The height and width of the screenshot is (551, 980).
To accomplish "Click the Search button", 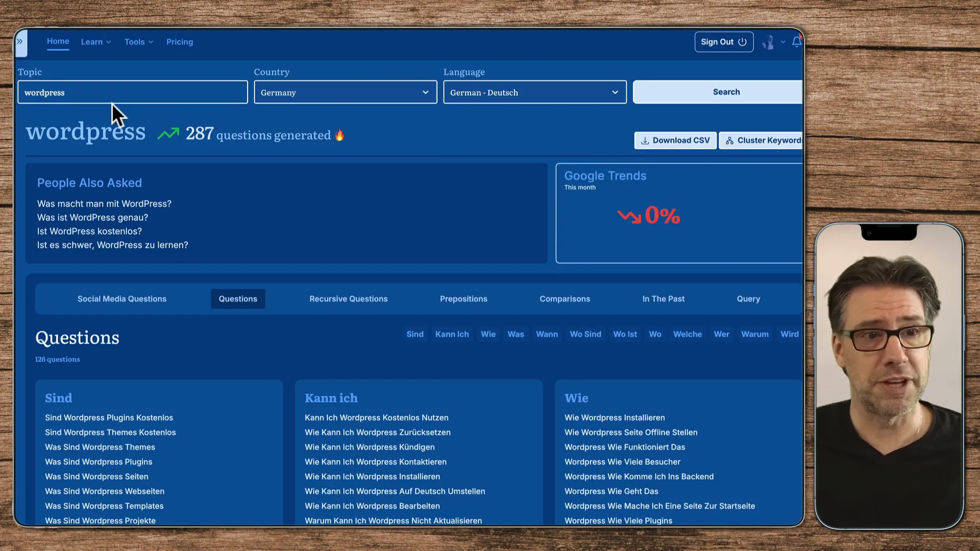I will point(726,92).
